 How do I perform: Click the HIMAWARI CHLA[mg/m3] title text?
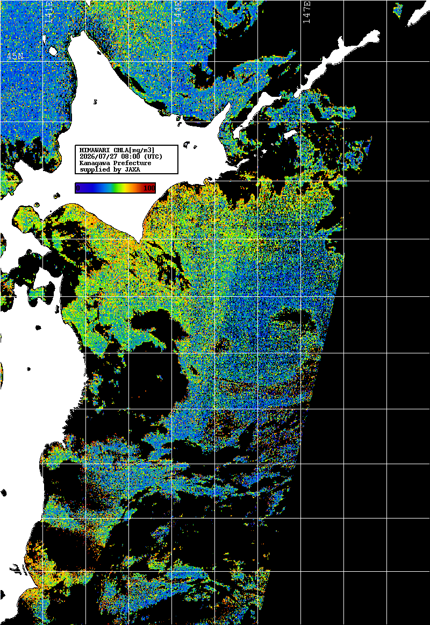pyautogui.click(x=117, y=150)
